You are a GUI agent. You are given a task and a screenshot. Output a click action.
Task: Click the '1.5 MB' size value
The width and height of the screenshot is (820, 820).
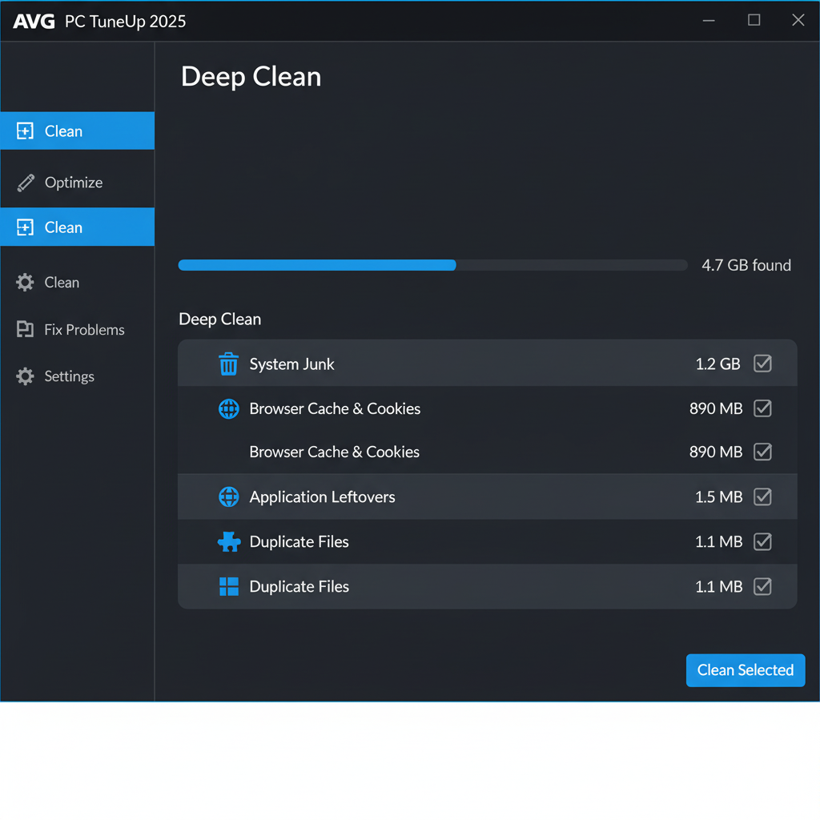tap(718, 496)
